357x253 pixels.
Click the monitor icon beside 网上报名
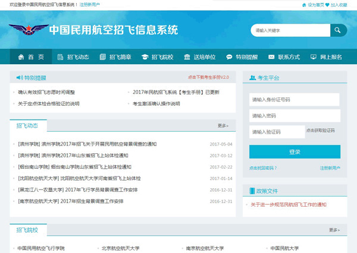coord(314,57)
